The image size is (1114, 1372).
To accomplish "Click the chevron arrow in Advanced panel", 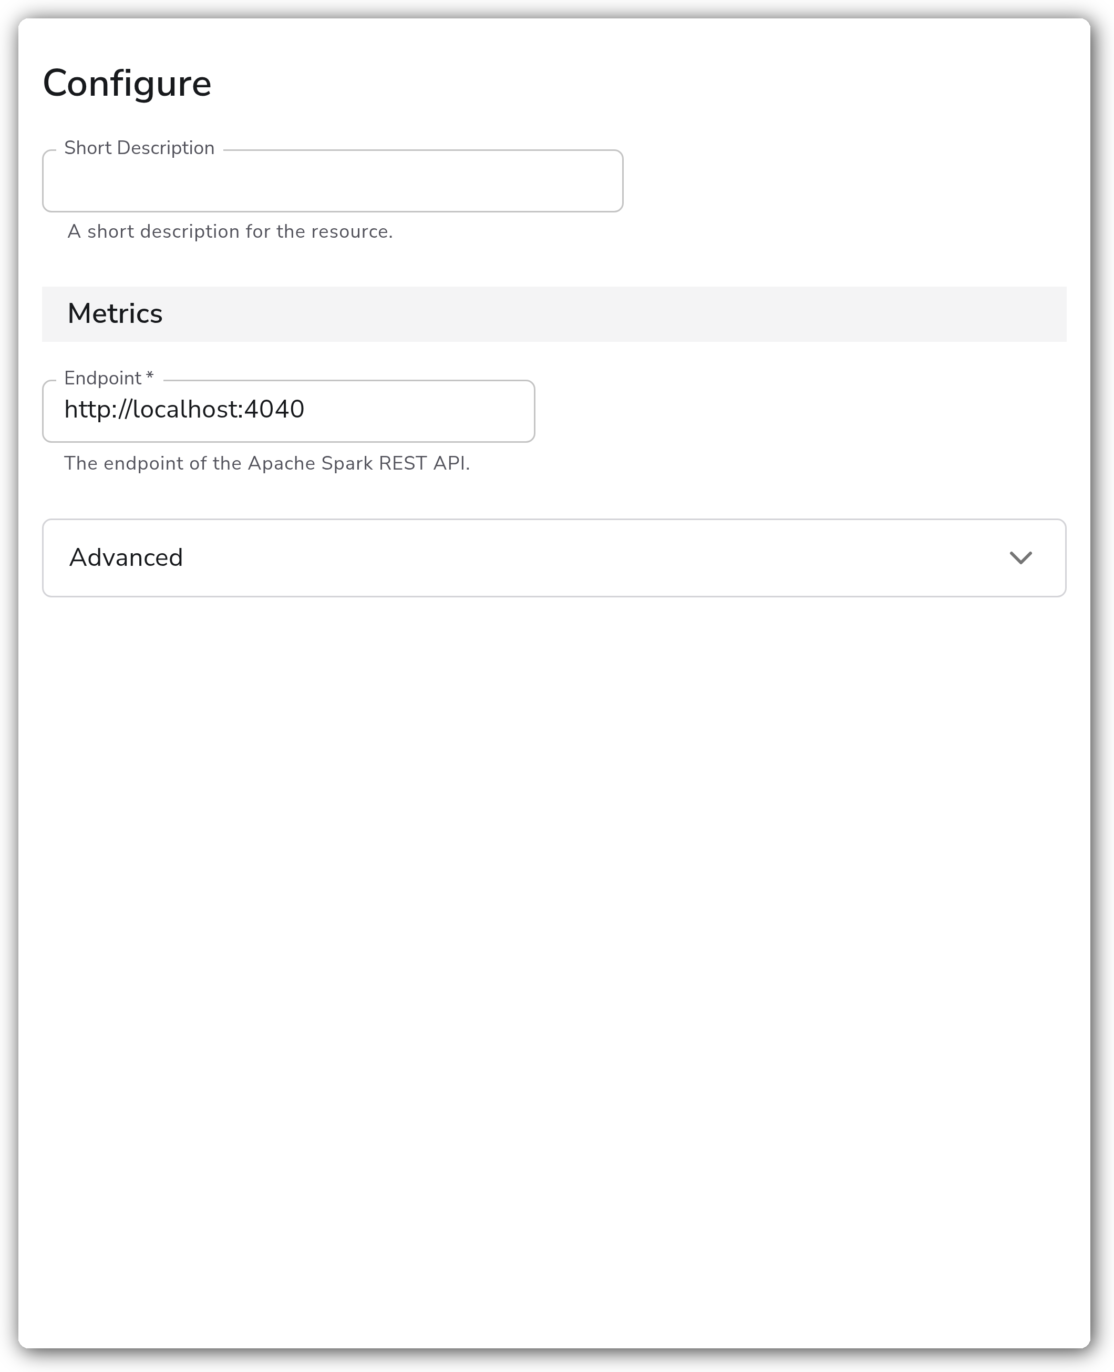I will pyautogui.click(x=1020, y=557).
